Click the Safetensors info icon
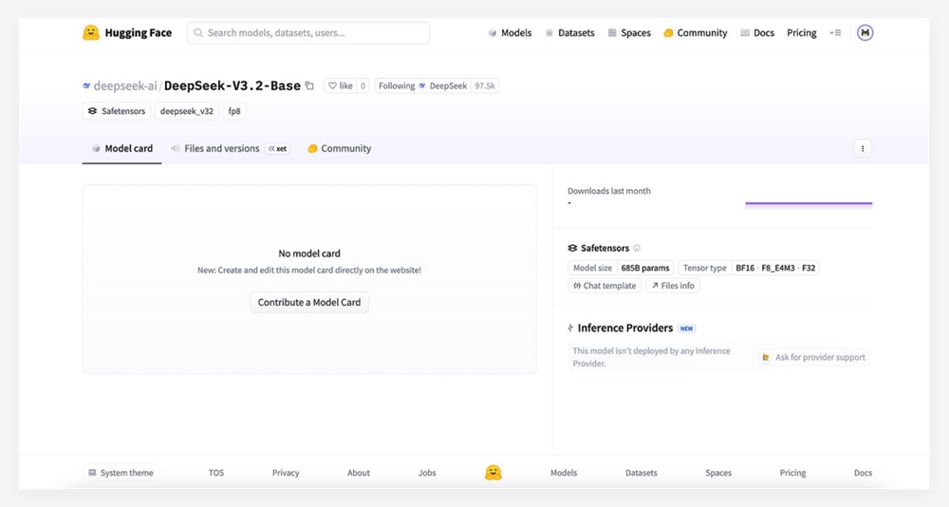This screenshot has width=949, height=507. coord(637,249)
